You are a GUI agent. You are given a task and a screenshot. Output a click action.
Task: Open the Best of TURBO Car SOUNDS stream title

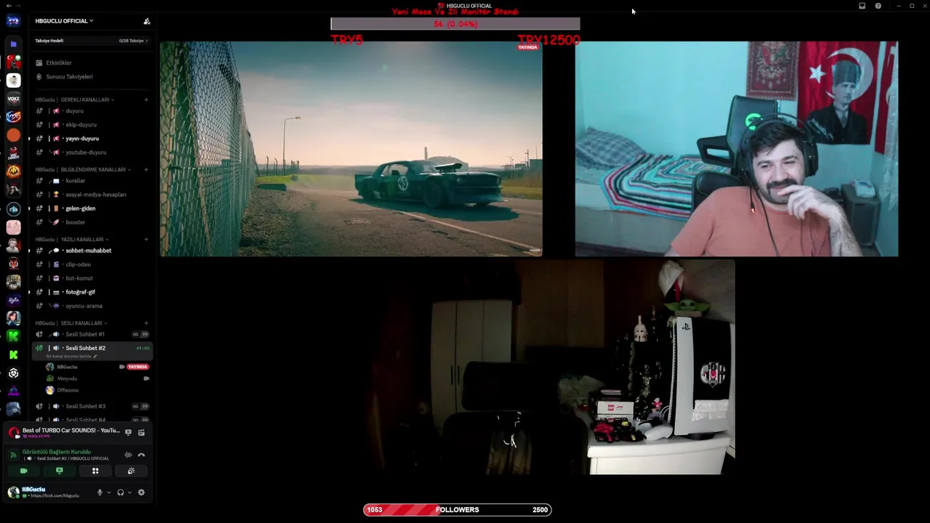(71, 431)
